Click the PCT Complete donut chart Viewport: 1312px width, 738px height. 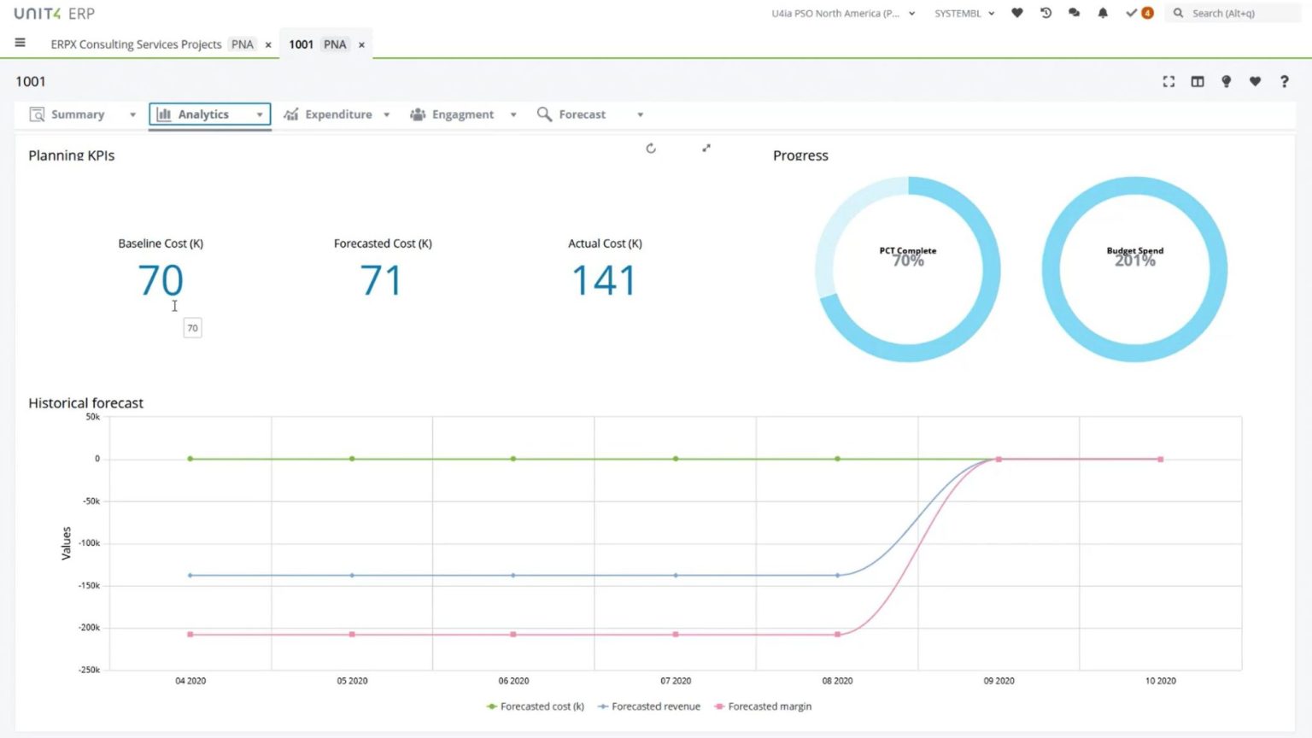[908, 269]
